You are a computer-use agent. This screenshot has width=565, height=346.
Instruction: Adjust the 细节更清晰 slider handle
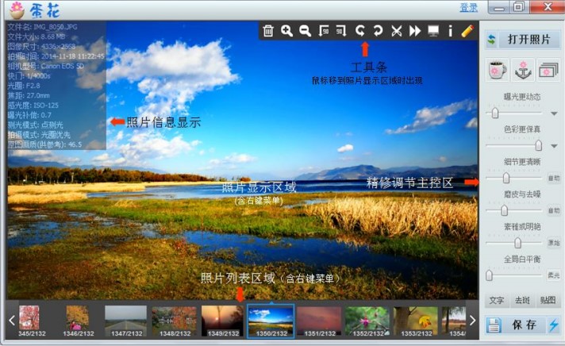tap(506, 178)
